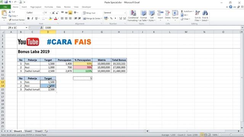This screenshot has width=244, height=137.
Task: Expand the Merge & Center dropdown arrow
Action: tap(102, 19)
